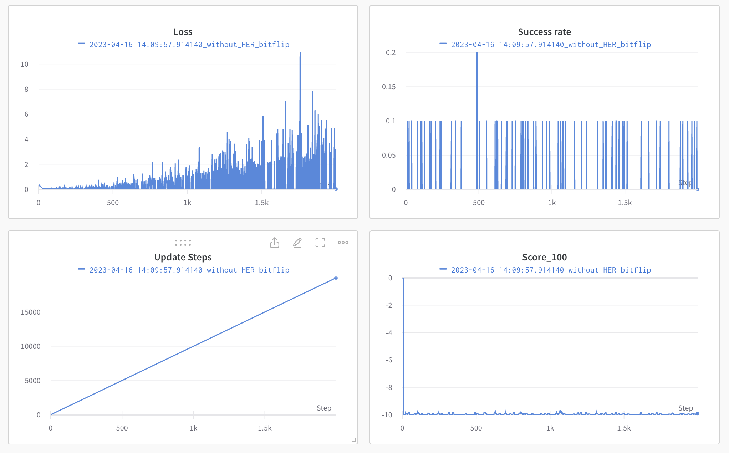Click the 10000 y-axis label in Update Steps
Image resolution: width=729 pixels, height=453 pixels.
(31, 346)
